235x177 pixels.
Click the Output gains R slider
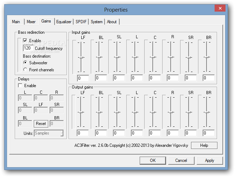pyautogui.click(x=171, y=112)
